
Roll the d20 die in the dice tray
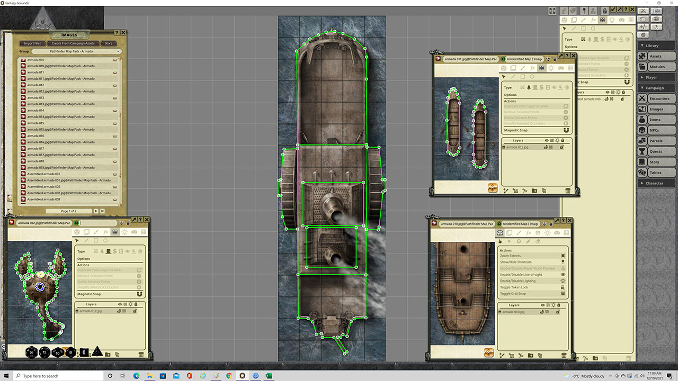coord(31,352)
